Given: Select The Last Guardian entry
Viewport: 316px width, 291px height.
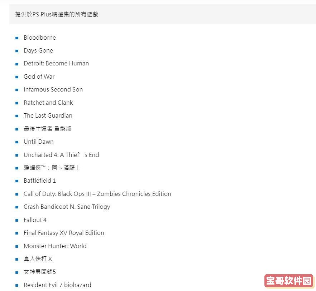Looking at the screenshot, I should 48,115.
